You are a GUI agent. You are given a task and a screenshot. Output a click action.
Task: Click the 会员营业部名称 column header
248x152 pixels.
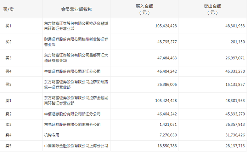click(x=77, y=9)
